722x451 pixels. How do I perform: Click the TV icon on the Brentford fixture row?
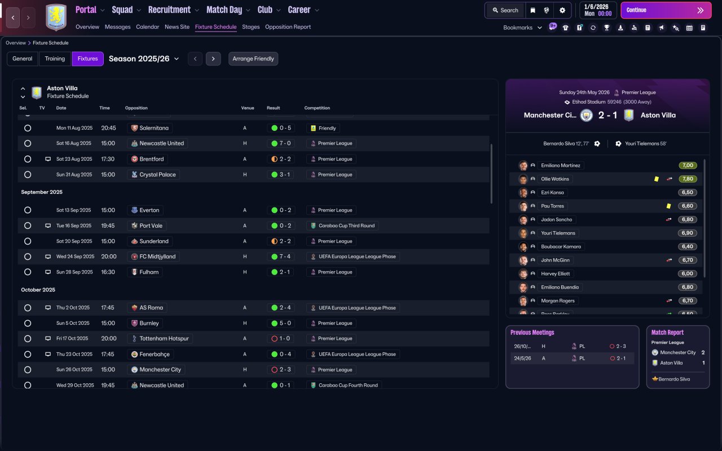(48, 159)
